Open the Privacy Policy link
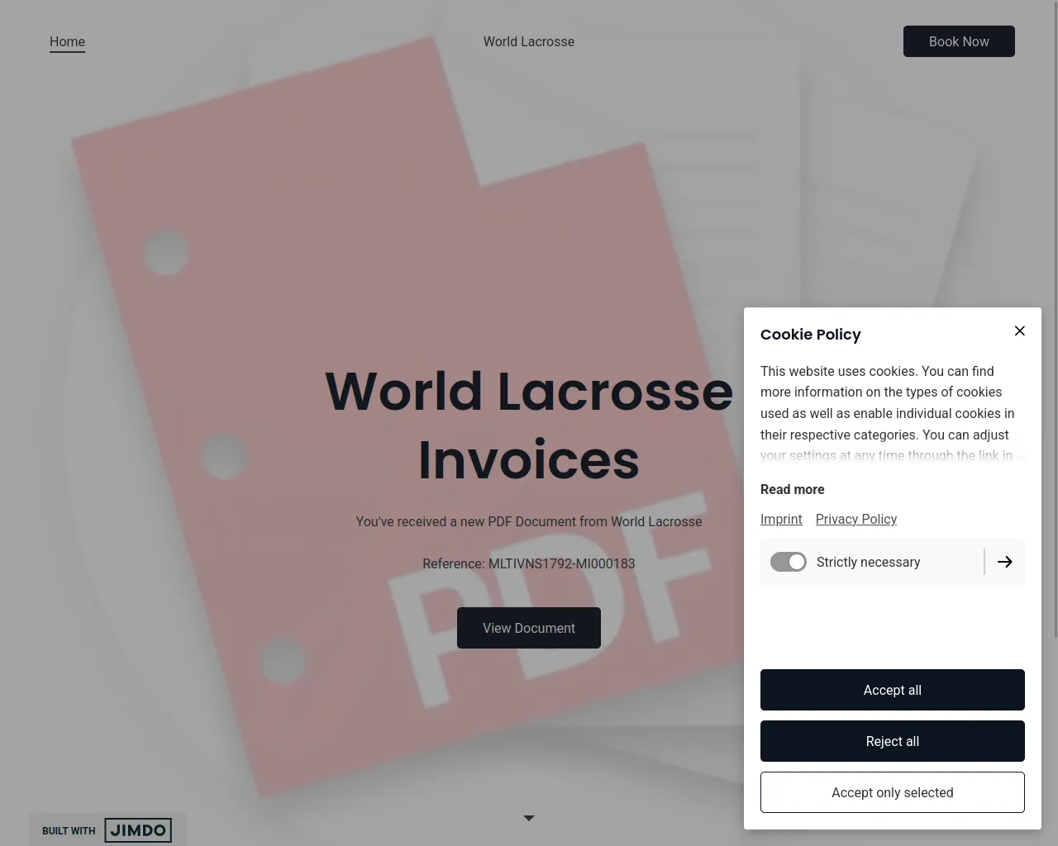This screenshot has width=1058, height=846. pos(856,519)
